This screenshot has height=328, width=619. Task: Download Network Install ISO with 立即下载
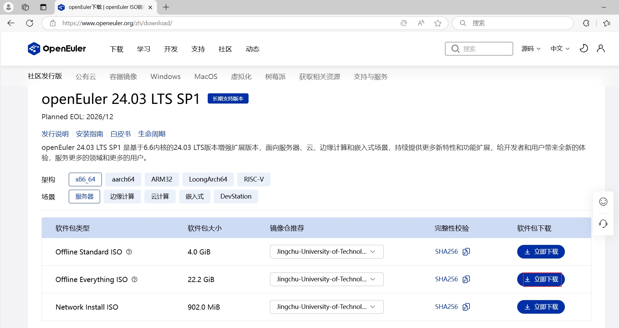click(x=541, y=307)
